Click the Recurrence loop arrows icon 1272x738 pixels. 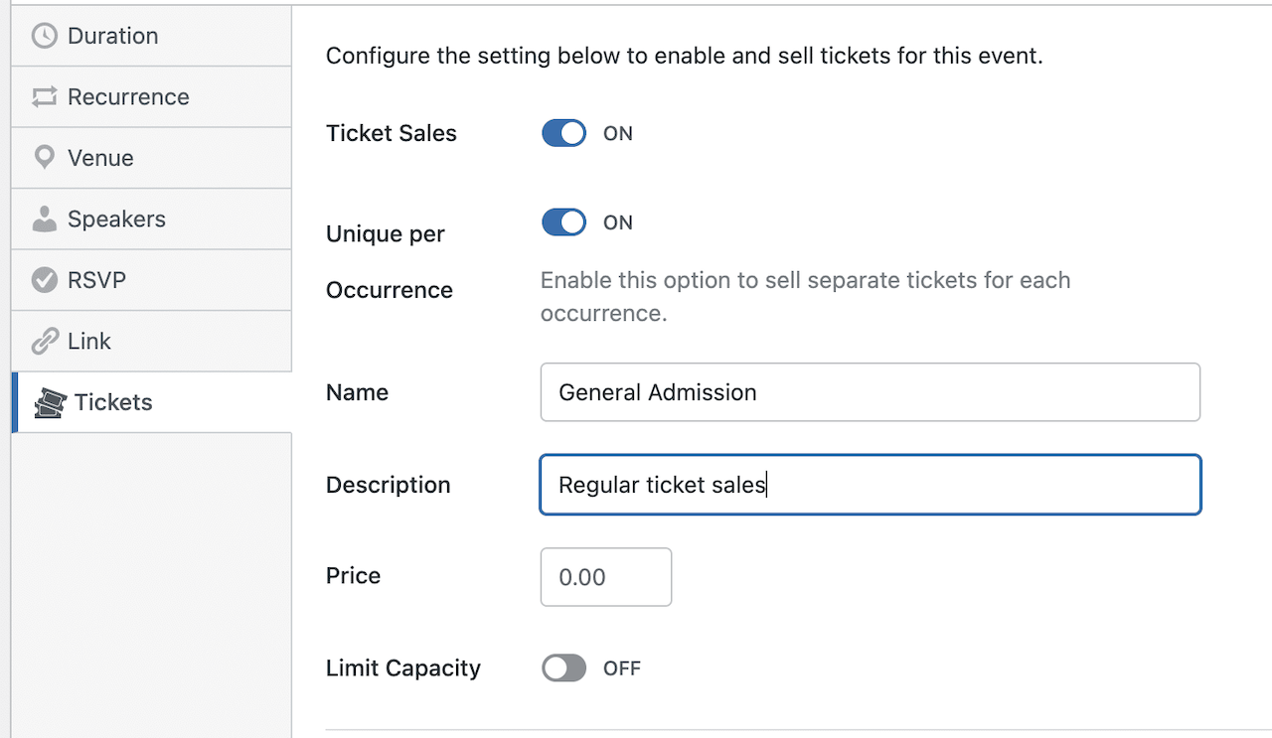tap(45, 97)
